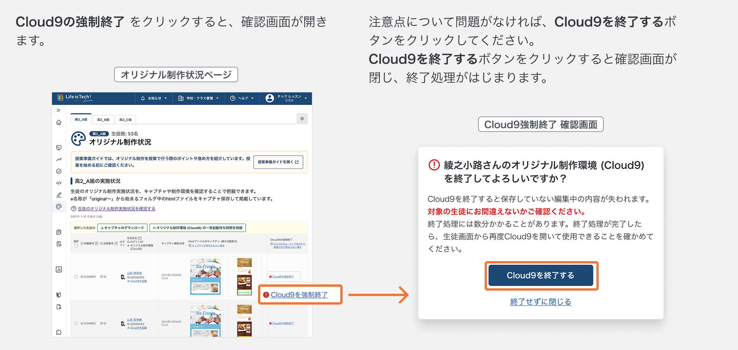Click the notification bell icon

[143, 99]
